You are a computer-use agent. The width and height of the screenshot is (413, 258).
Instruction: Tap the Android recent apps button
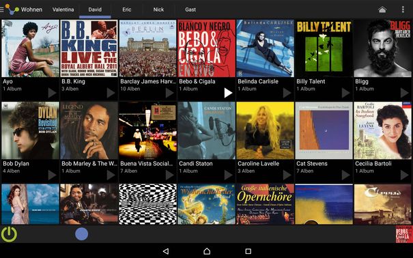pyautogui.click(x=248, y=251)
